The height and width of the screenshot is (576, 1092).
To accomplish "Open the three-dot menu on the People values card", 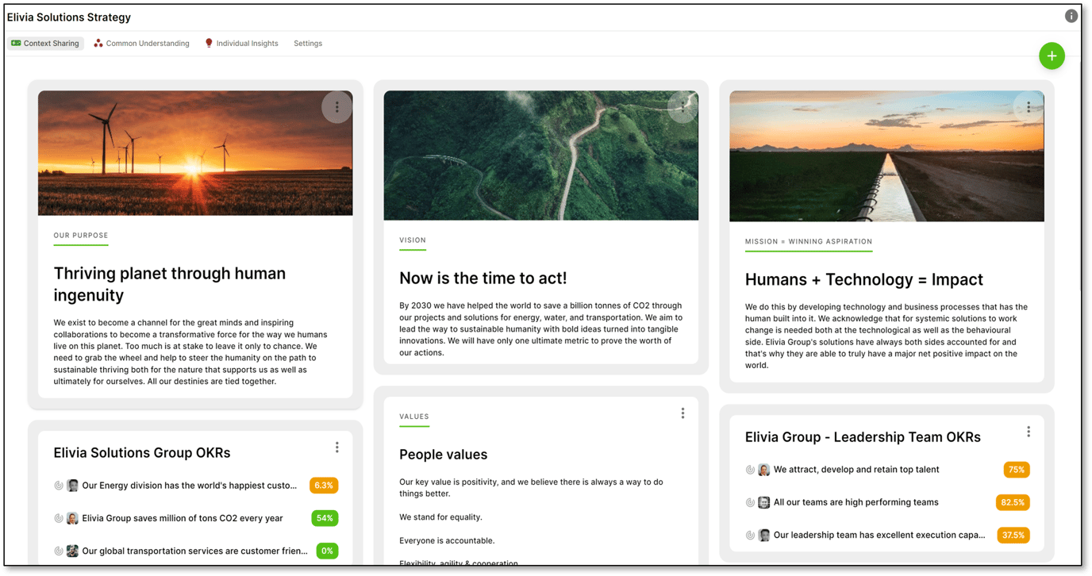I will [x=682, y=413].
